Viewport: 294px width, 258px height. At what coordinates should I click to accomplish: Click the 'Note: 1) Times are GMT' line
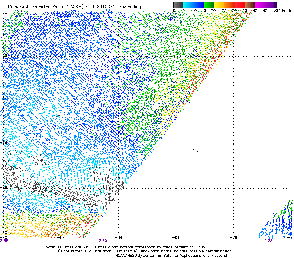[x=126, y=247]
